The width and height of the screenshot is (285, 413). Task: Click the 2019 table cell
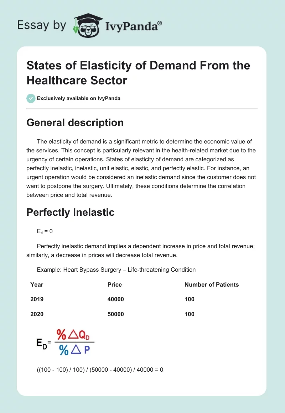coord(37,299)
